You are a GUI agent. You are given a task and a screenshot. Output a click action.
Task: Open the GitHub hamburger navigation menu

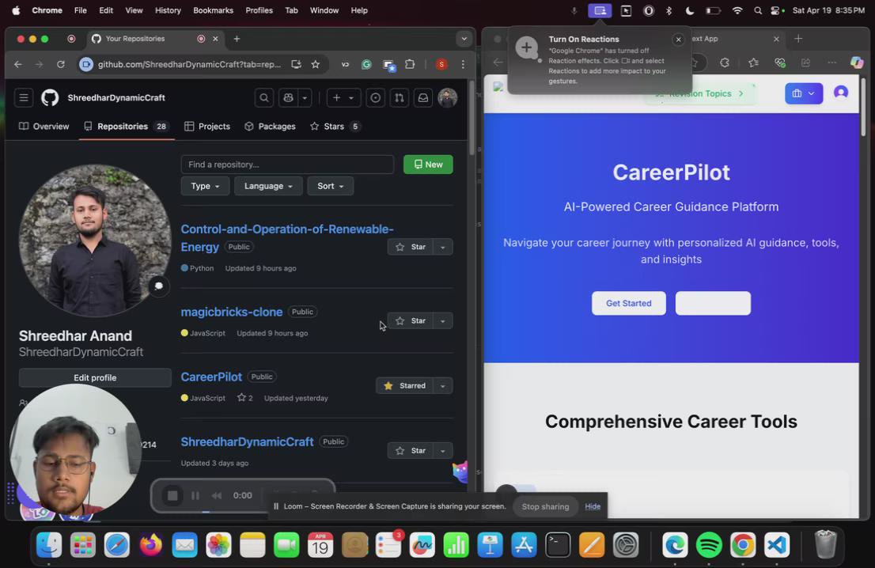coord(24,97)
